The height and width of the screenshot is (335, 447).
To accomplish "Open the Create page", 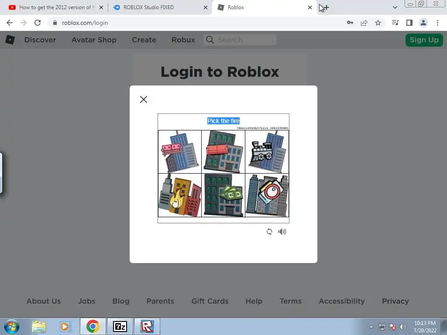I will point(144,40).
